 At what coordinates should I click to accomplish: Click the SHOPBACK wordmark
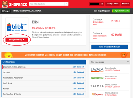[18, 5]
